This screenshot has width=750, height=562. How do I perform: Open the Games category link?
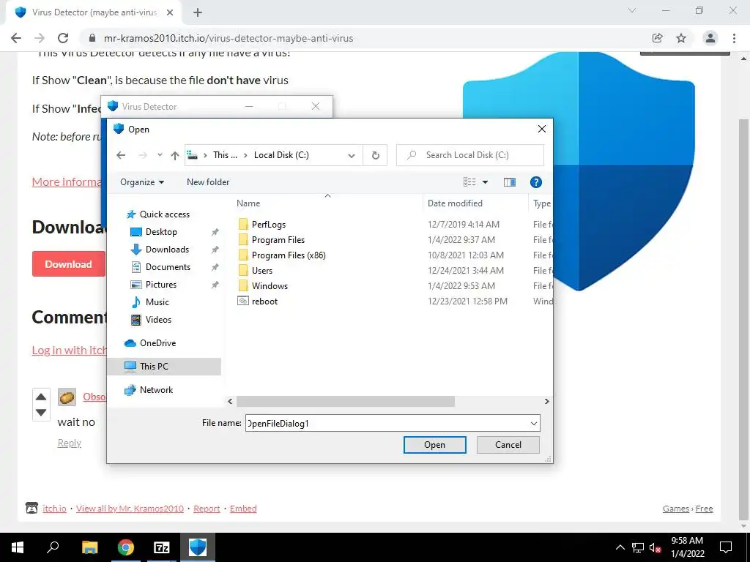click(676, 509)
